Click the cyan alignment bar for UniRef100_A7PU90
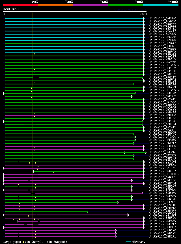Screen dimensions: 181x244 pos(75,18)
